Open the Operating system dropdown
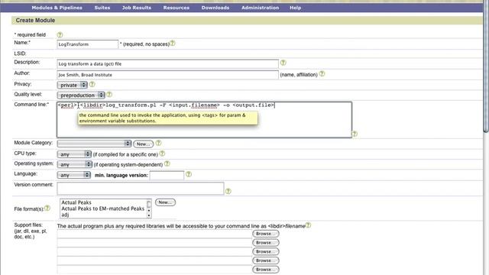Viewport: 489px width, 275px height. [x=75, y=164]
